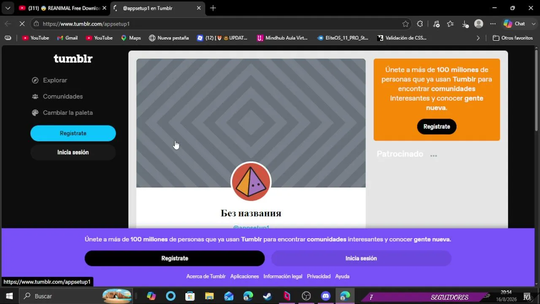Click the pyramid blog avatar
The width and height of the screenshot is (540, 304).
pos(251,182)
